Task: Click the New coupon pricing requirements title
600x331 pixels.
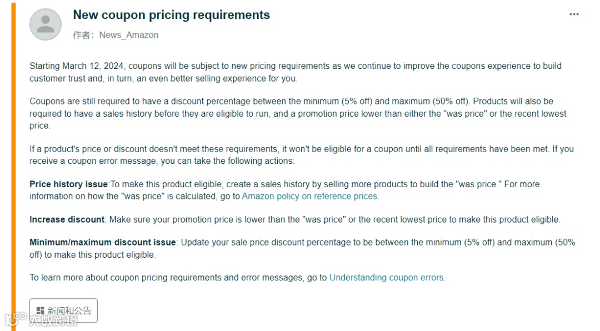Action: point(171,15)
